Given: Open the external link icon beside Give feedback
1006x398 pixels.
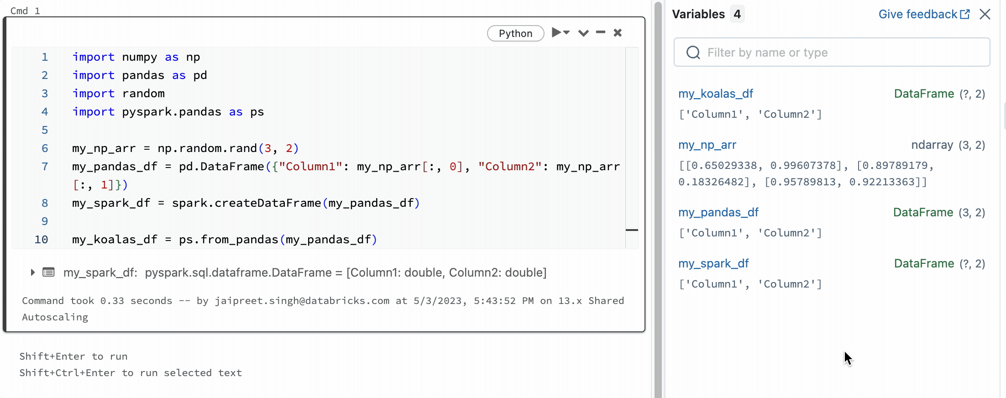Looking at the screenshot, I should [965, 14].
